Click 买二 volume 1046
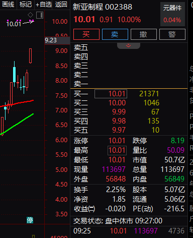The image size is (193, 238). click(x=151, y=103)
